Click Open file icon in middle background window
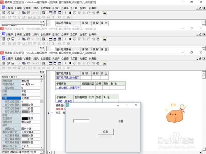Image resolution: width=206 pixels, height=154 pixels. (x=8, y=39)
